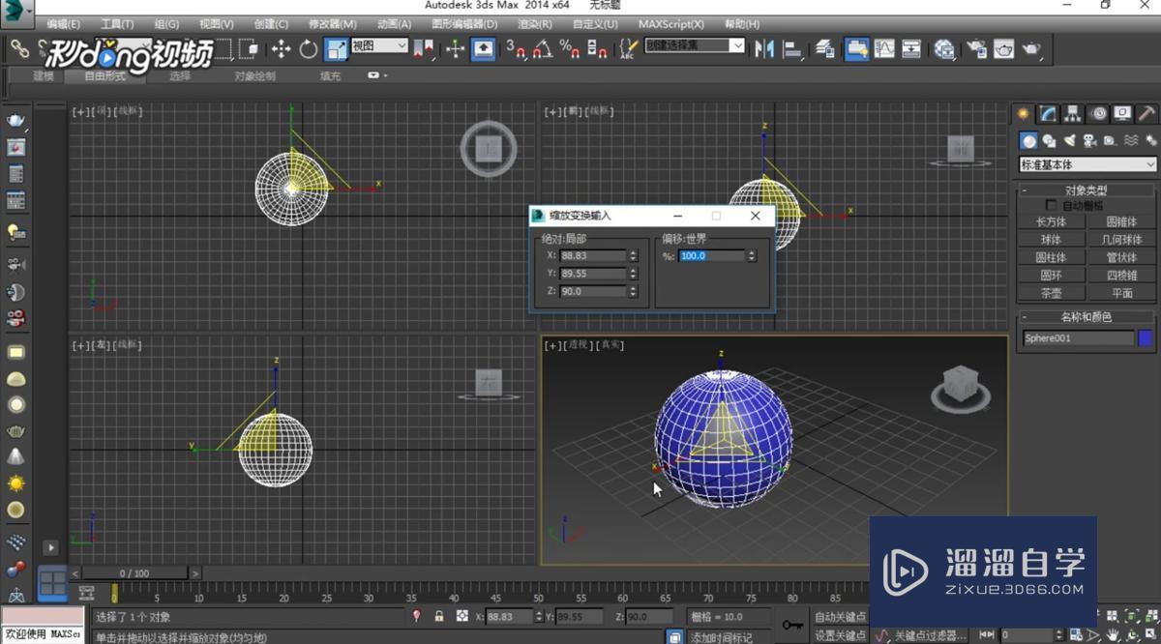Enable the 自动栅格 (AutoGrid) checkbox
Viewport: 1161px width, 644px height.
1050,204
